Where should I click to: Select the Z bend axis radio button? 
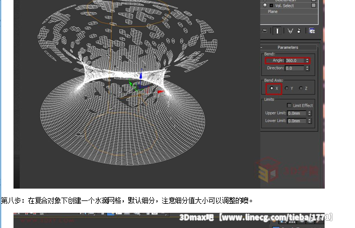coord(301,88)
